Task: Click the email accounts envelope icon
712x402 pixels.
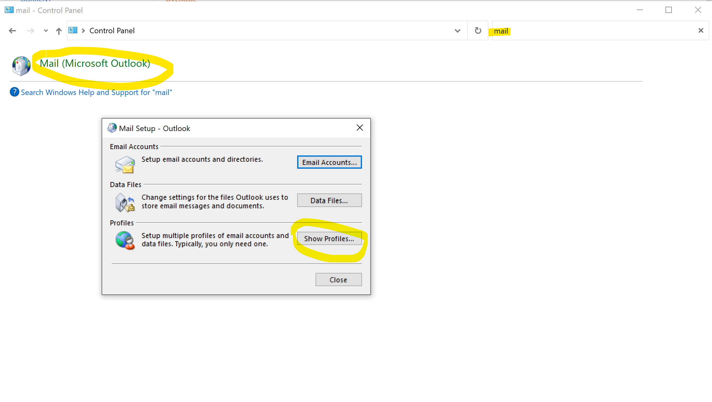Action: [125, 165]
